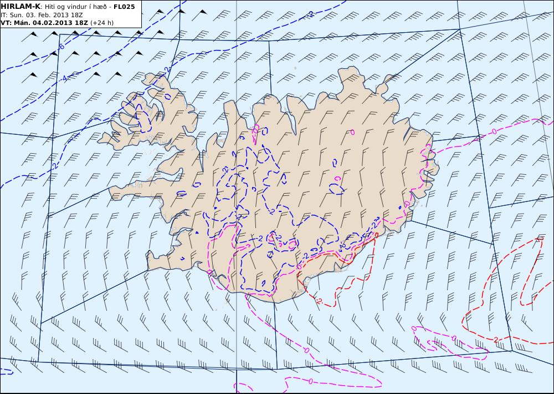Click the blue '-4' isotherm label
This screenshot has height=394, width=554.
pyautogui.click(x=64, y=78)
